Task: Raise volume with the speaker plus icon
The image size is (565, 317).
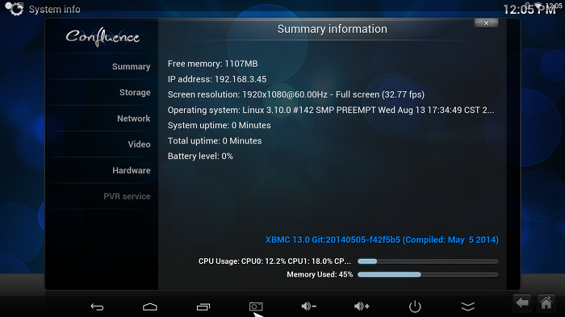Action: [362, 307]
